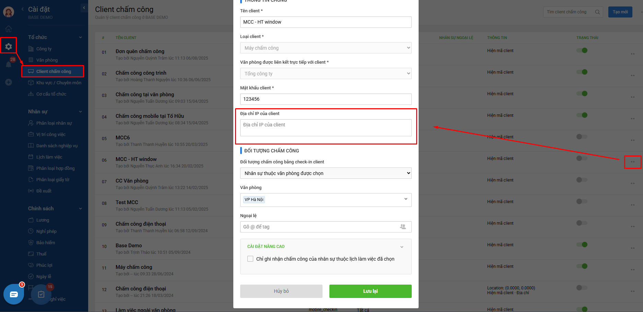Screen dimensions: 643x312
Task: Open Đối tượng chấm công dropdown
Action: click(326, 173)
